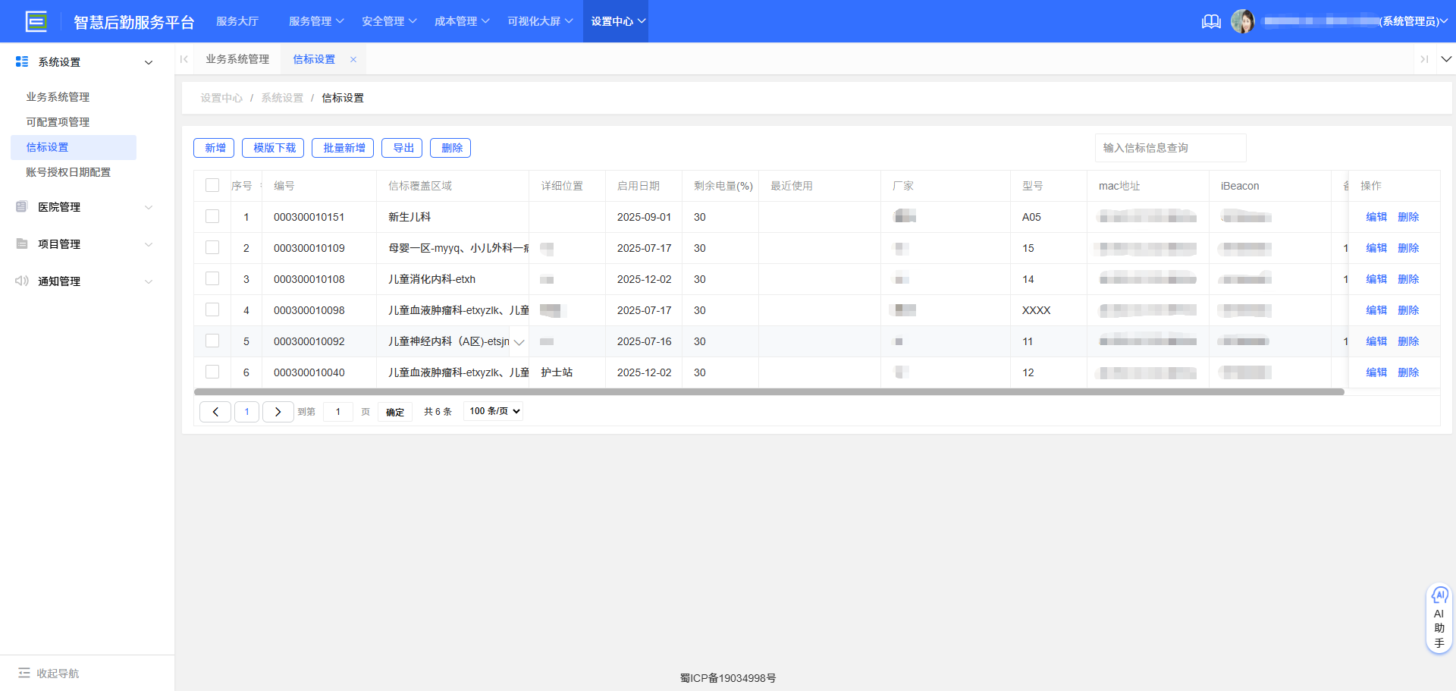Check the checkbox for row 000300010040
Viewport: 1456px width, 691px height.
212,372
